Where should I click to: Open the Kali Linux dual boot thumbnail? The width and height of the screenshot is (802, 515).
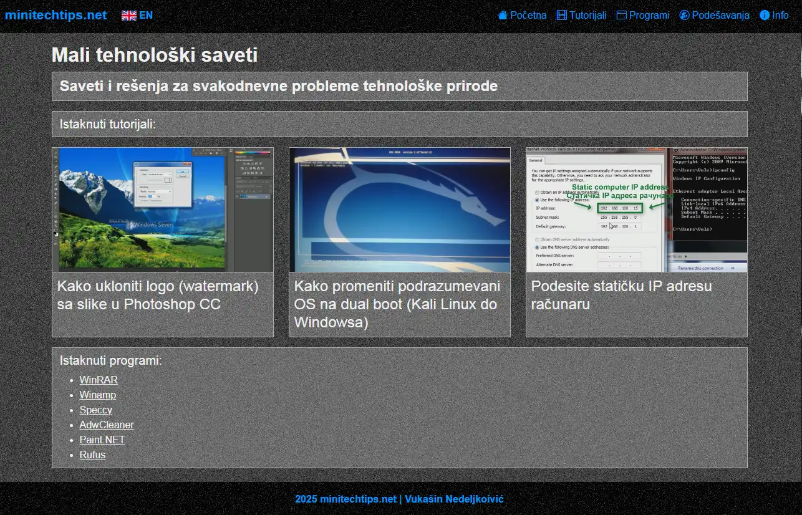pos(400,209)
